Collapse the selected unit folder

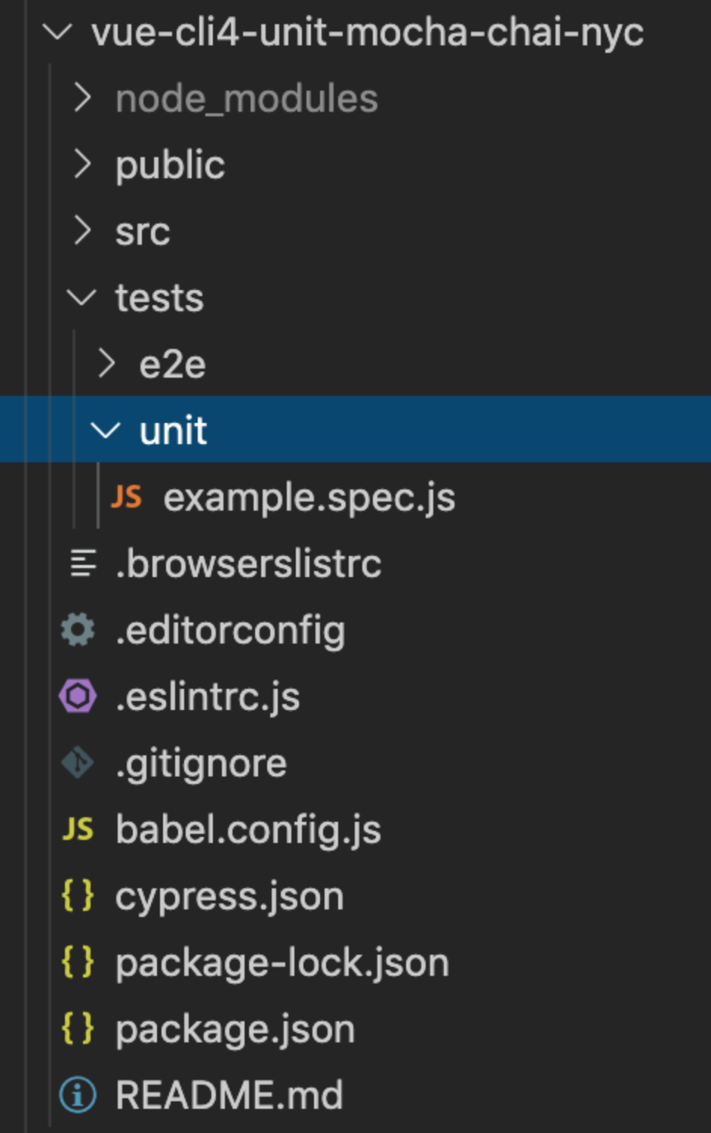tap(105, 431)
